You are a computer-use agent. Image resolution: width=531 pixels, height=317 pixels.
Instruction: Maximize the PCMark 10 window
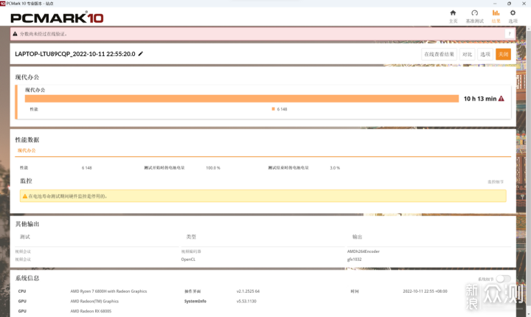[x=509, y=4]
